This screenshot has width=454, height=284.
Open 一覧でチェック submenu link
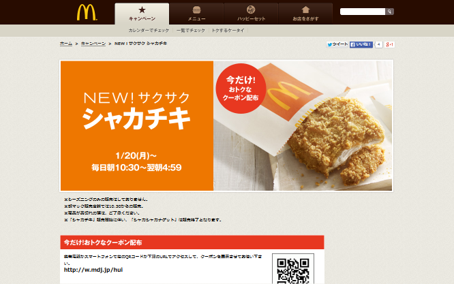pos(191,31)
